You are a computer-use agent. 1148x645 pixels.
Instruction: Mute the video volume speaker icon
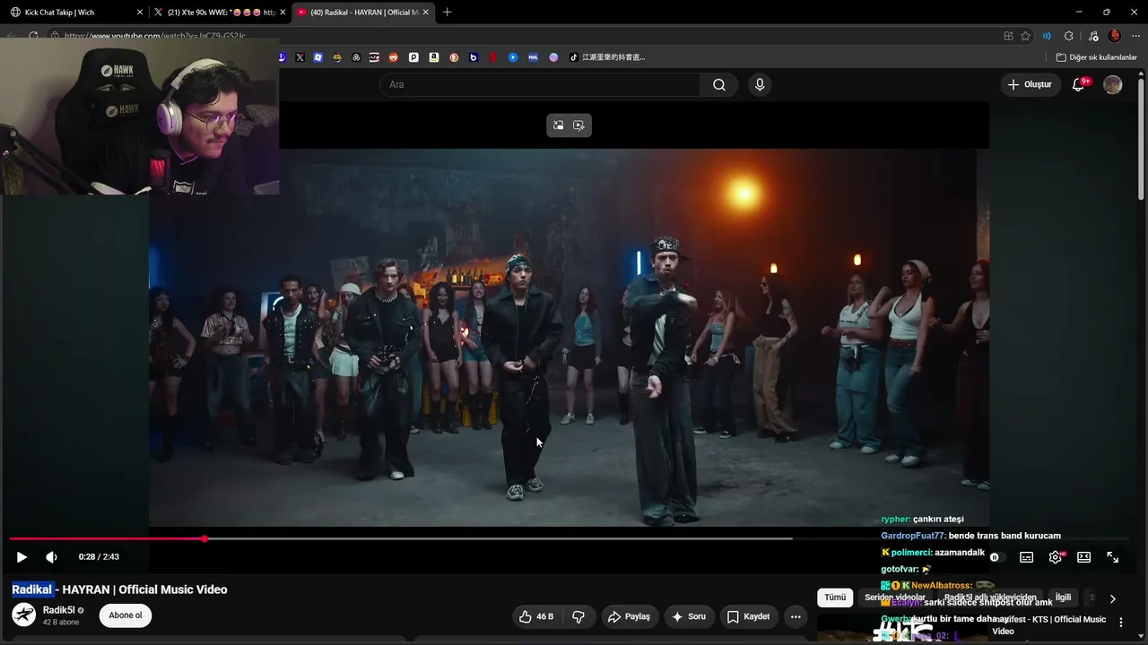click(51, 557)
